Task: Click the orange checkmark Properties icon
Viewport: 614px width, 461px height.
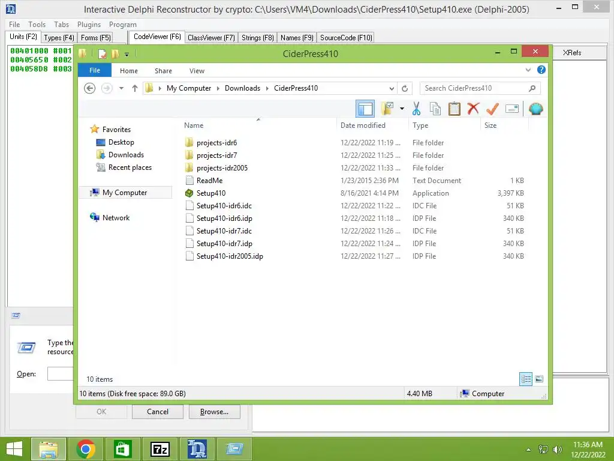Action: (492, 109)
